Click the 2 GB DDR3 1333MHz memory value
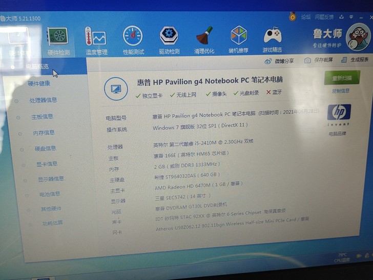373x280 pixels. [187, 166]
